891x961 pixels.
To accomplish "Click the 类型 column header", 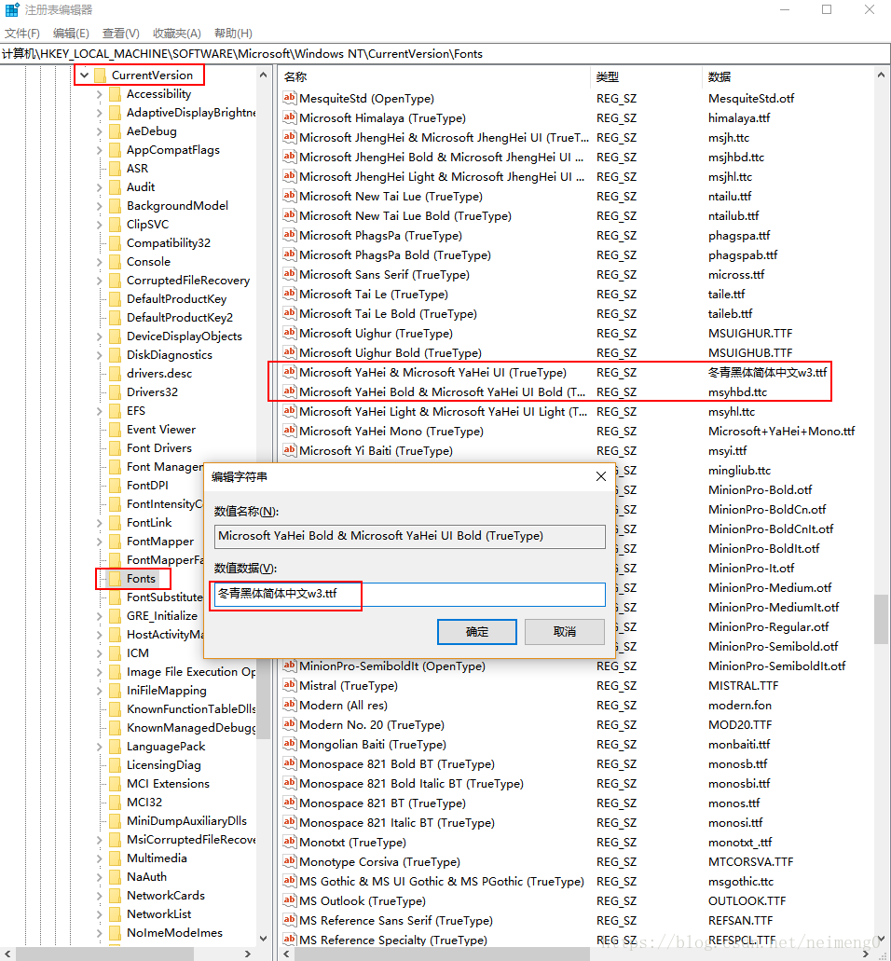I will pos(646,76).
